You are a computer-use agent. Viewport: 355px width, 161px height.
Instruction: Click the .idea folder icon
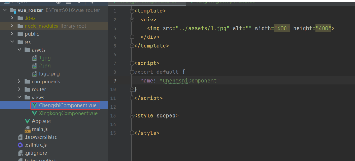[20, 18]
